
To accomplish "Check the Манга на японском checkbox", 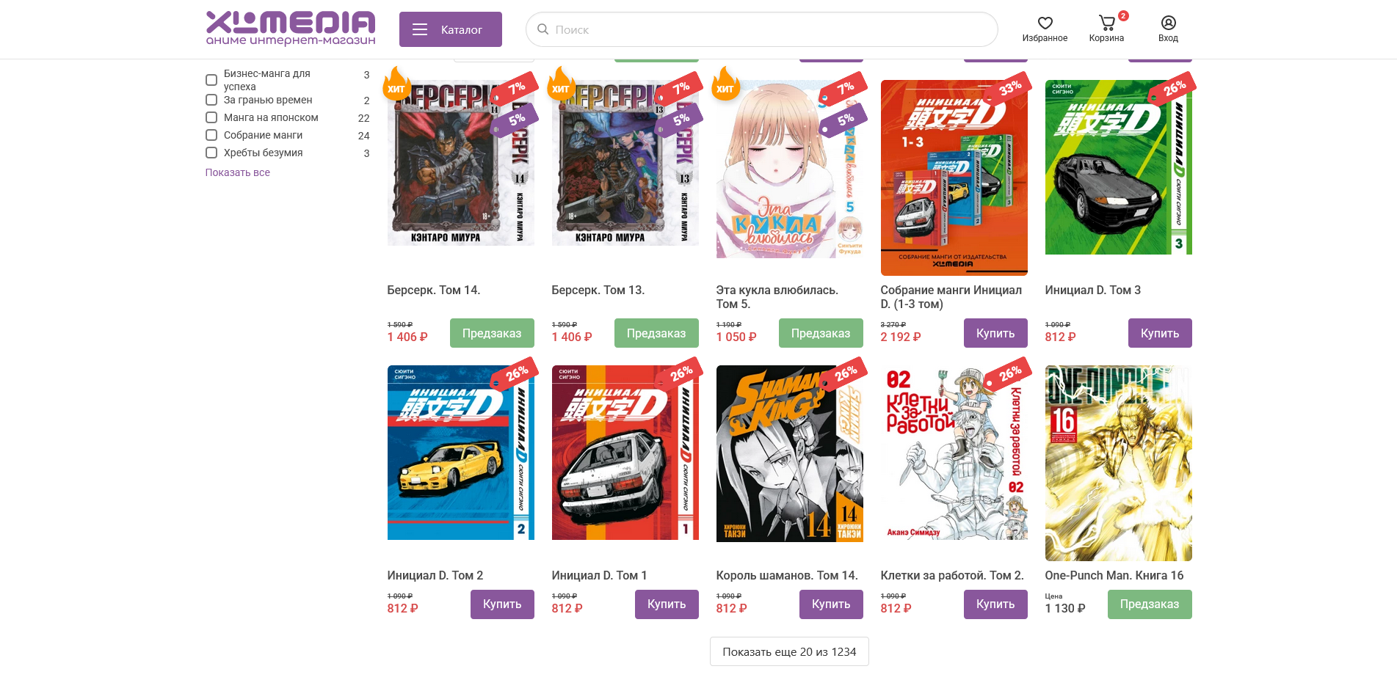I will pos(211,117).
